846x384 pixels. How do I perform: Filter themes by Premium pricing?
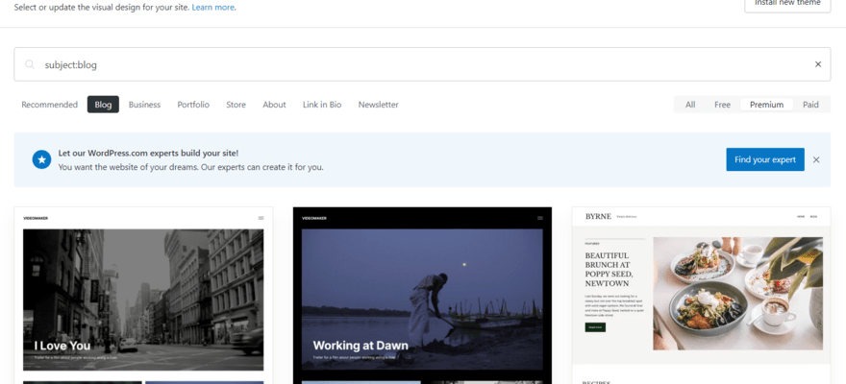[x=767, y=105]
